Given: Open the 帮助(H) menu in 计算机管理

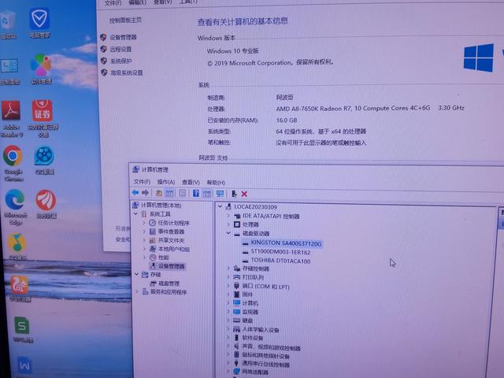Looking at the screenshot, I should coord(216,183).
